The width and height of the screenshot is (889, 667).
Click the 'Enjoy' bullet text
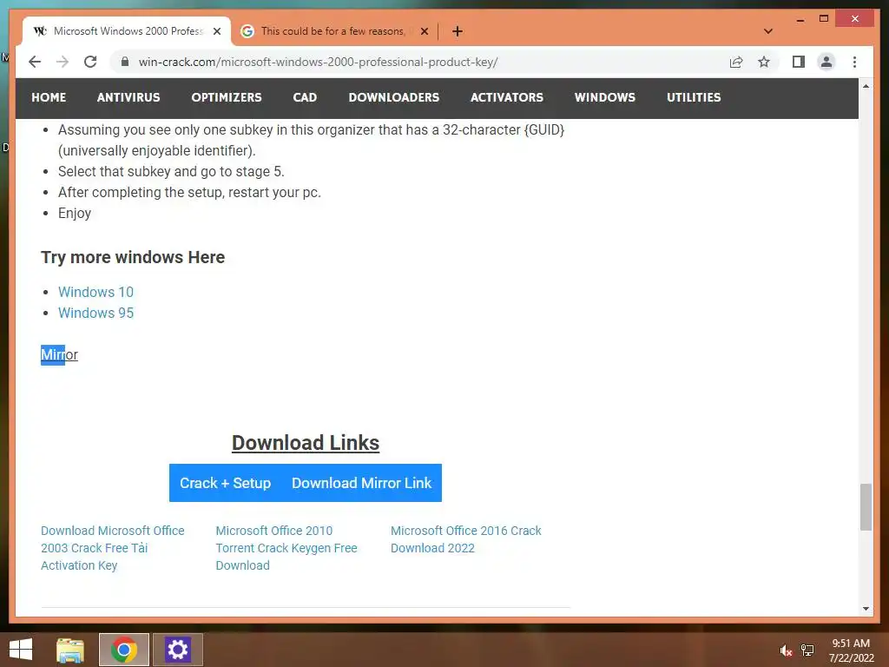(75, 214)
